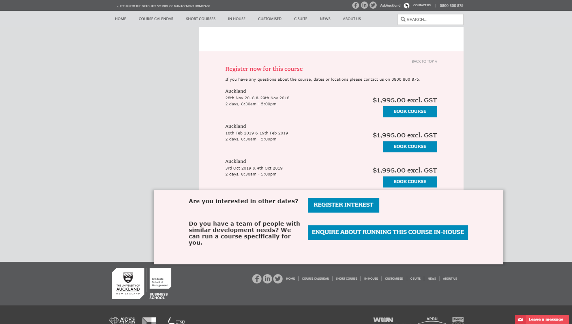Book the 28th Nov 2018 Auckland course
This screenshot has width=572, height=324.
click(410, 111)
